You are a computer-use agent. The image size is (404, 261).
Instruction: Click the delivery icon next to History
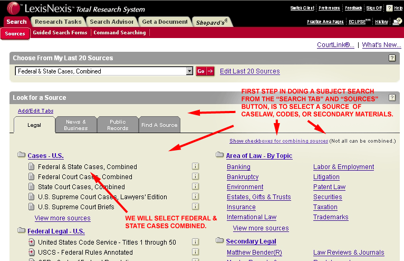click(x=397, y=22)
